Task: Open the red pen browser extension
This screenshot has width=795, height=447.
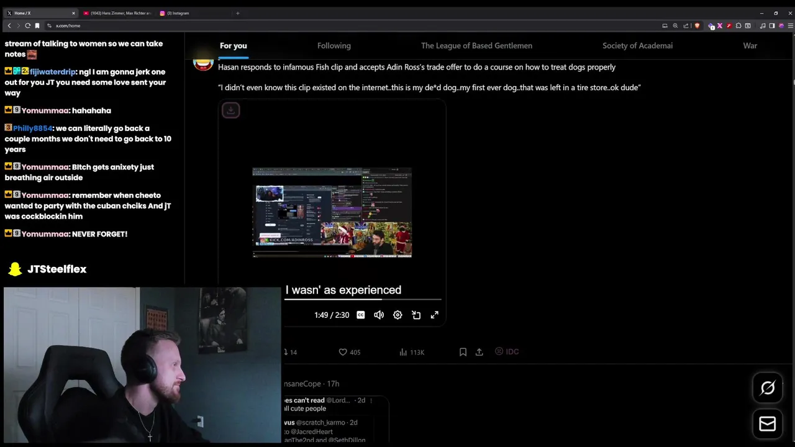Action: pos(729,25)
